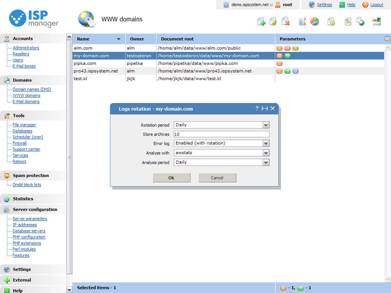
Task: Open the Scheduler (cron) link
Action: point(28,137)
